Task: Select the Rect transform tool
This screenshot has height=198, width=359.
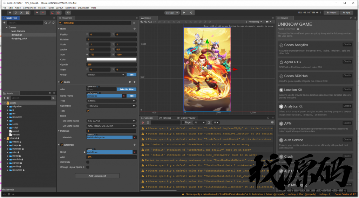Action: click(27, 13)
